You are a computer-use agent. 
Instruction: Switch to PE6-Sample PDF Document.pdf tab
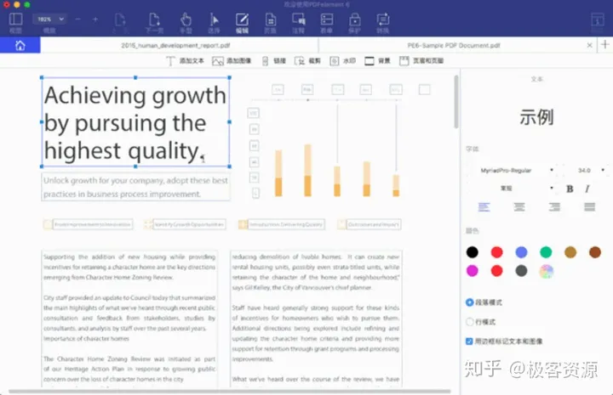(x=454, y=45)
